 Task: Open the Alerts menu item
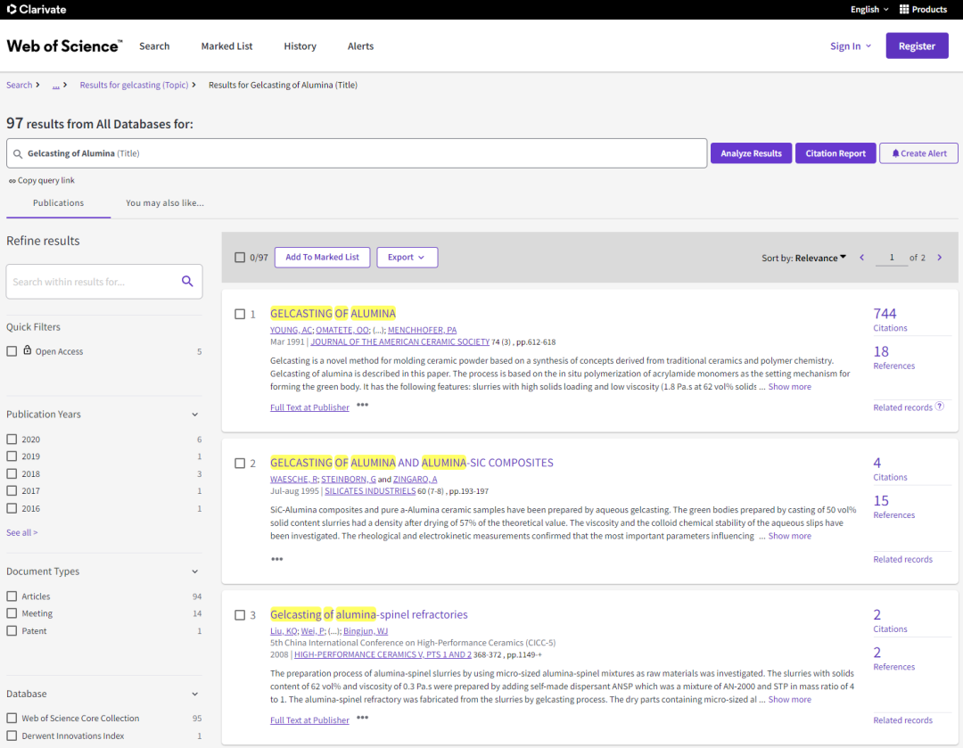tap(360, 46)
